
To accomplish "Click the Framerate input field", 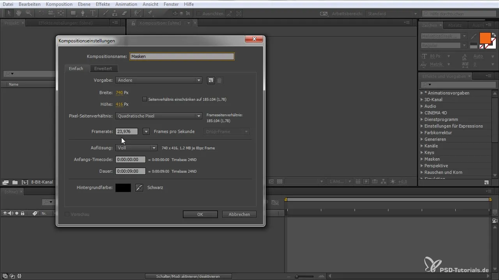I will click(x=127, y=131).
